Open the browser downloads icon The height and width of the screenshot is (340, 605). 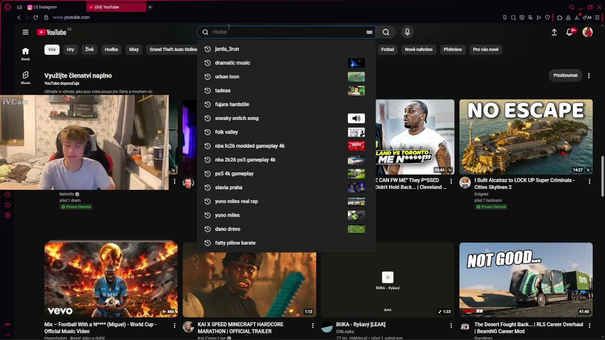point(577,17)
